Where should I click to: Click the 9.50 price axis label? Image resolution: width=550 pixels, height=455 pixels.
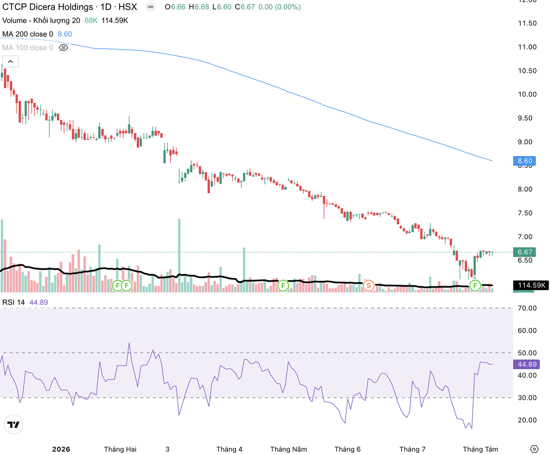(x=526, y=118)
